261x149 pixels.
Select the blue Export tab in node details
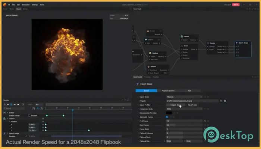pyautogui.click(x=146, y=91)
